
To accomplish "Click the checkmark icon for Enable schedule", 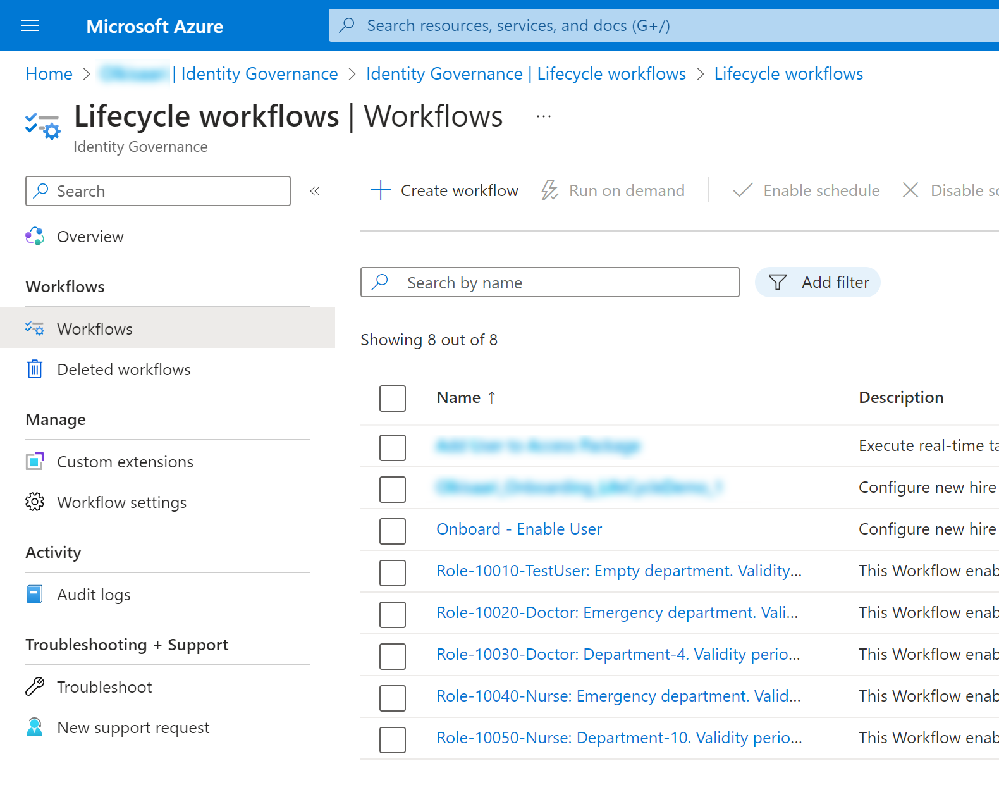I will coord(743,190).
